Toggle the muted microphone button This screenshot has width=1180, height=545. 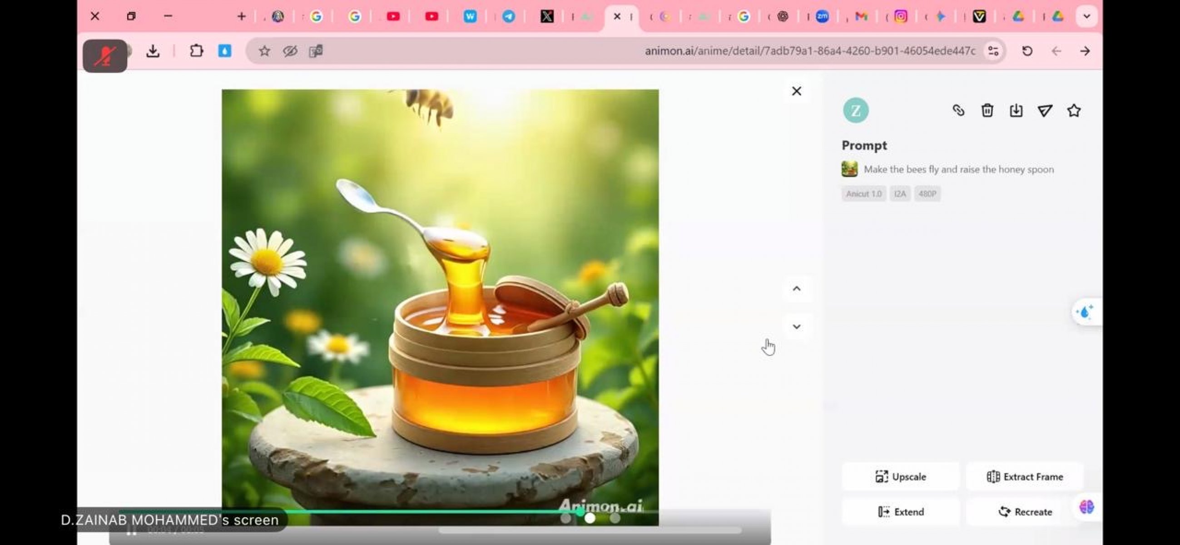click(105, 56)
